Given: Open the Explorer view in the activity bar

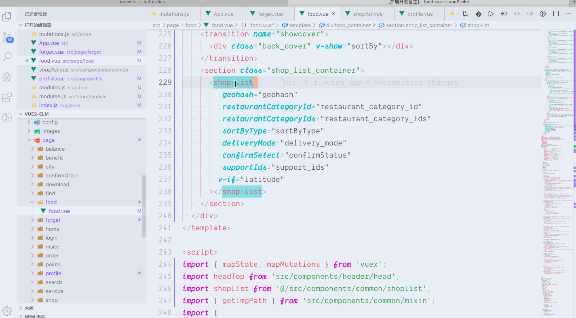Looking at the screenshot, I should pos(6,17).
